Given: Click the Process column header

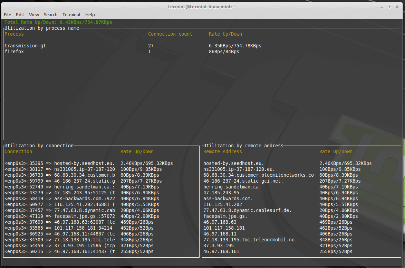Looking at the screenshot, I should [x=14, y=34].
